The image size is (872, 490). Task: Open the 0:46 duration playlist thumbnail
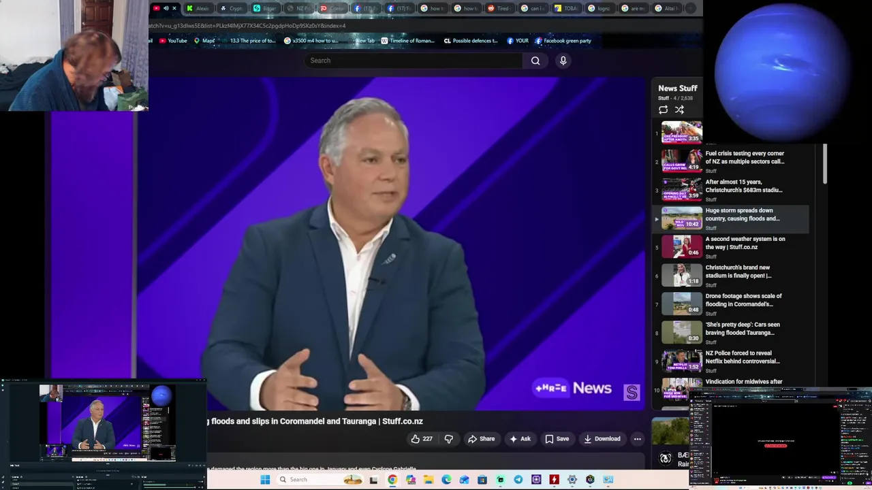pos(681,246)
